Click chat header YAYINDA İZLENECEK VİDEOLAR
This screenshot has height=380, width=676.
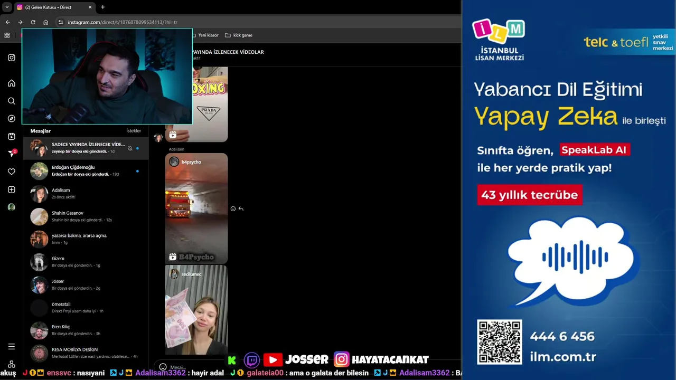(227, 52)
